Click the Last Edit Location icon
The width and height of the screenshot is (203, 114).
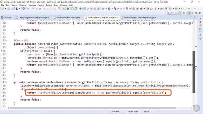coord(182,9)
